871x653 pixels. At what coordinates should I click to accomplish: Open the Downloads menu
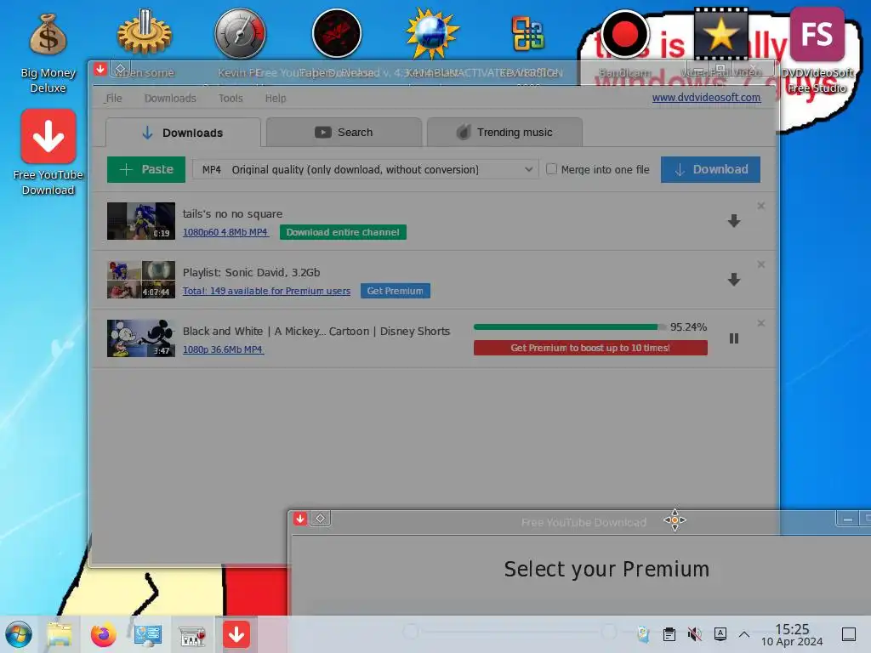[x=170, y=99]
